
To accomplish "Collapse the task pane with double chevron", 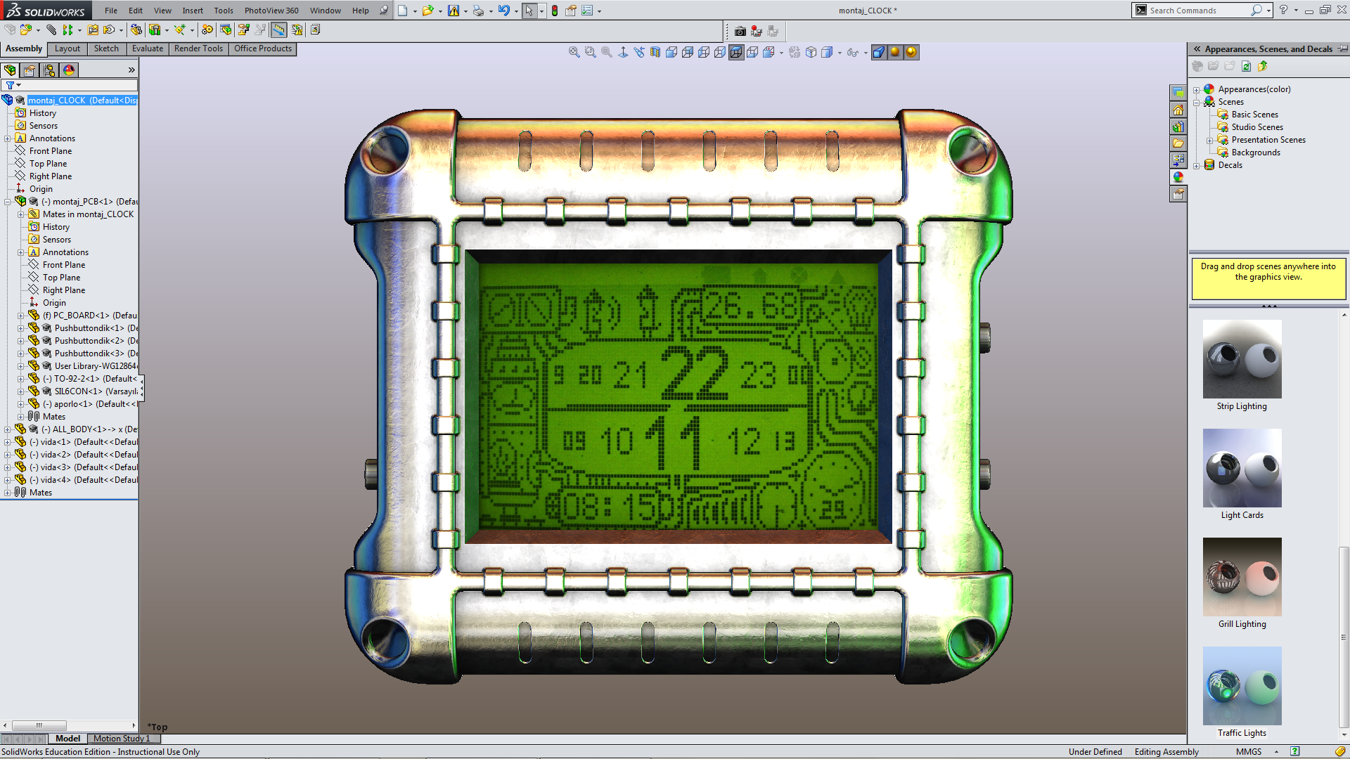I will (1197, 48).
